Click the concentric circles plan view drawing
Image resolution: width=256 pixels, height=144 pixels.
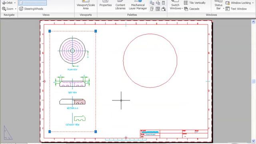72,51
